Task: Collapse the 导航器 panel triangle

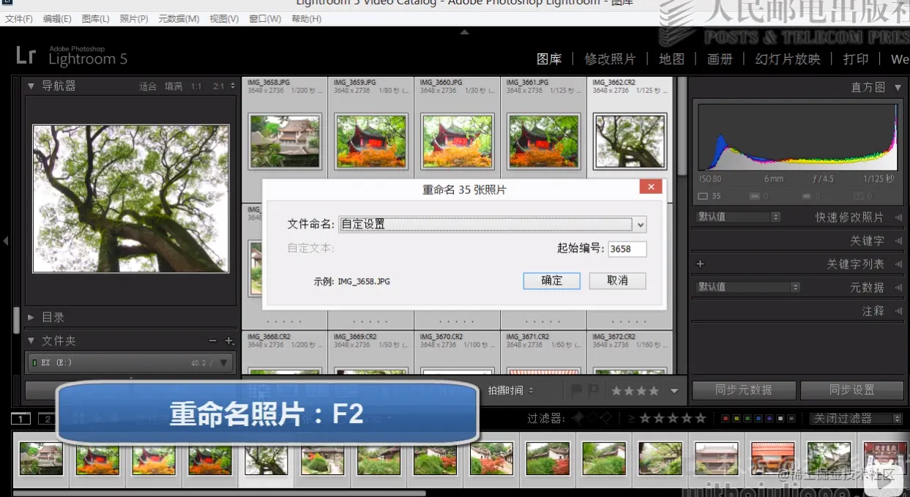Action: click(31, 86)
